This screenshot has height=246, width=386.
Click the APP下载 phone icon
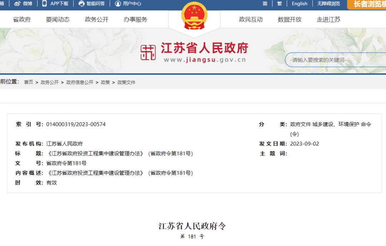pos(44,4)
